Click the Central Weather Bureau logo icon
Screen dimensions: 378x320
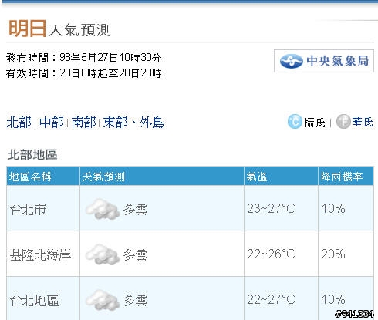pos(291,61)
